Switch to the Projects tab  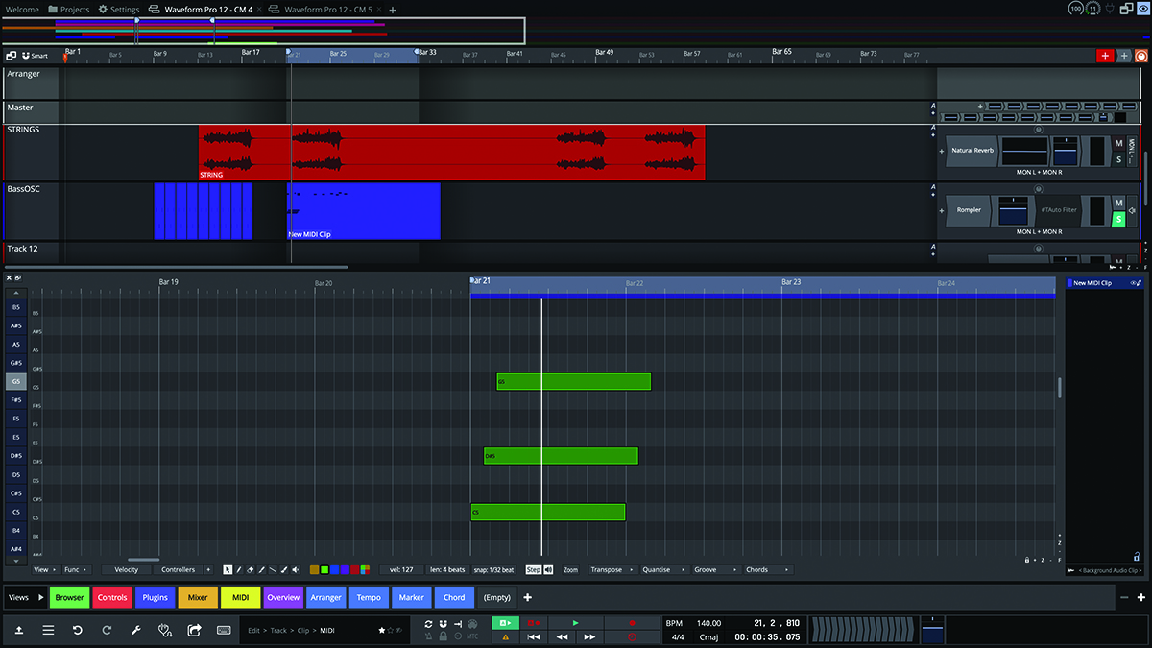pyautogui.click(x=68, y=9)
